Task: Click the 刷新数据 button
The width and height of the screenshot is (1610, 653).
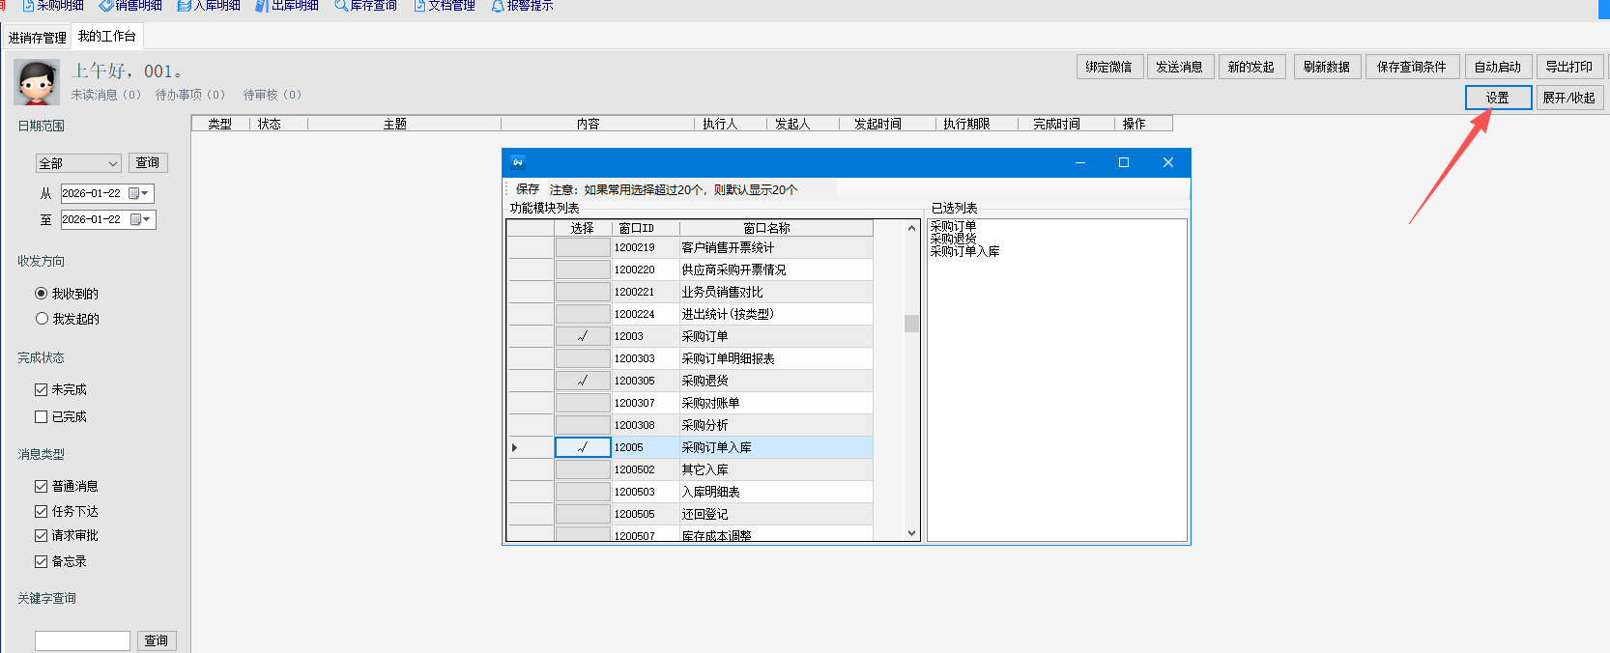Action: tap(1326, 67)
